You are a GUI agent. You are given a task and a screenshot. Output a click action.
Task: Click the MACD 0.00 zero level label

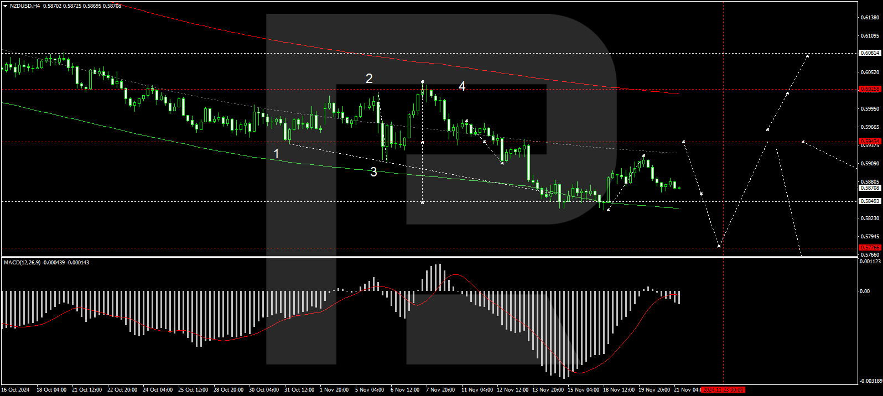[865, 291]
